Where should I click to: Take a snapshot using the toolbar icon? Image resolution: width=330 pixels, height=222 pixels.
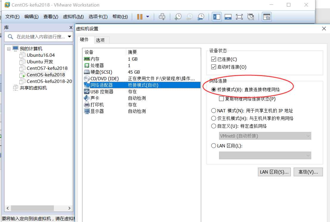[178, 17]
